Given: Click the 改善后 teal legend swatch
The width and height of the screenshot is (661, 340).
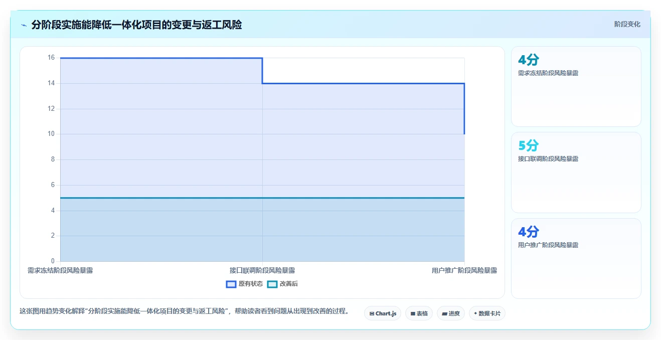Looking at the screenshot, I should click(x=272, y=284).
